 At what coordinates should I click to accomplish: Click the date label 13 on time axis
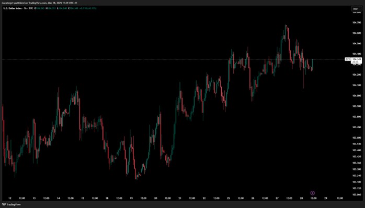click(x=34, y=199)
